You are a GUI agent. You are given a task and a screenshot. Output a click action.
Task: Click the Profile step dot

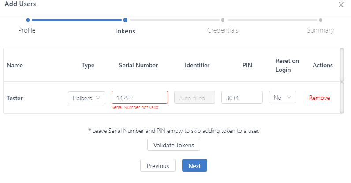[x=28, y=20]
